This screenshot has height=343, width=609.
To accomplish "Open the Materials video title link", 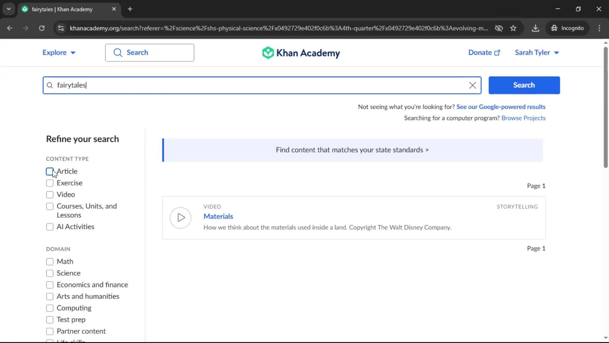I will tap(218, 217).
